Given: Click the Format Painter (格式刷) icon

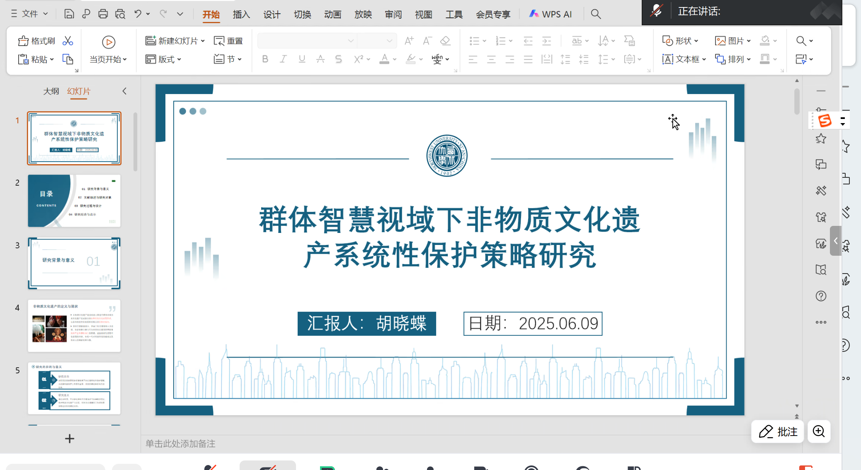Looking at the screenshot, I should (x=24, y=41).
